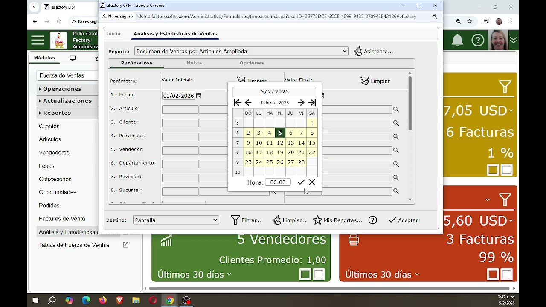Select Análisis y Estadísticas de Ventas tab
The width and height of the screenshot is (546, 307).
pyautogui.click(x=175, y=33)
